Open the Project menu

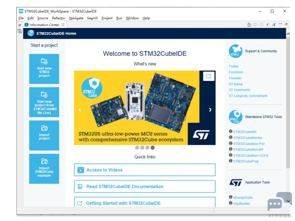107,18
